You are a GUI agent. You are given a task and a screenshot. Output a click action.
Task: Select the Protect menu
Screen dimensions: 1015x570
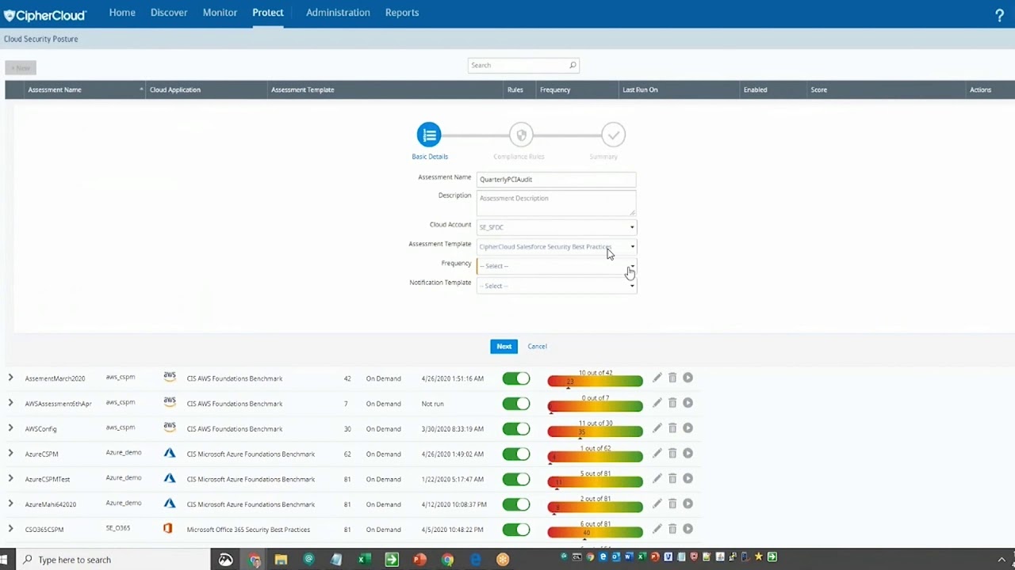click(x=268, y=13)
